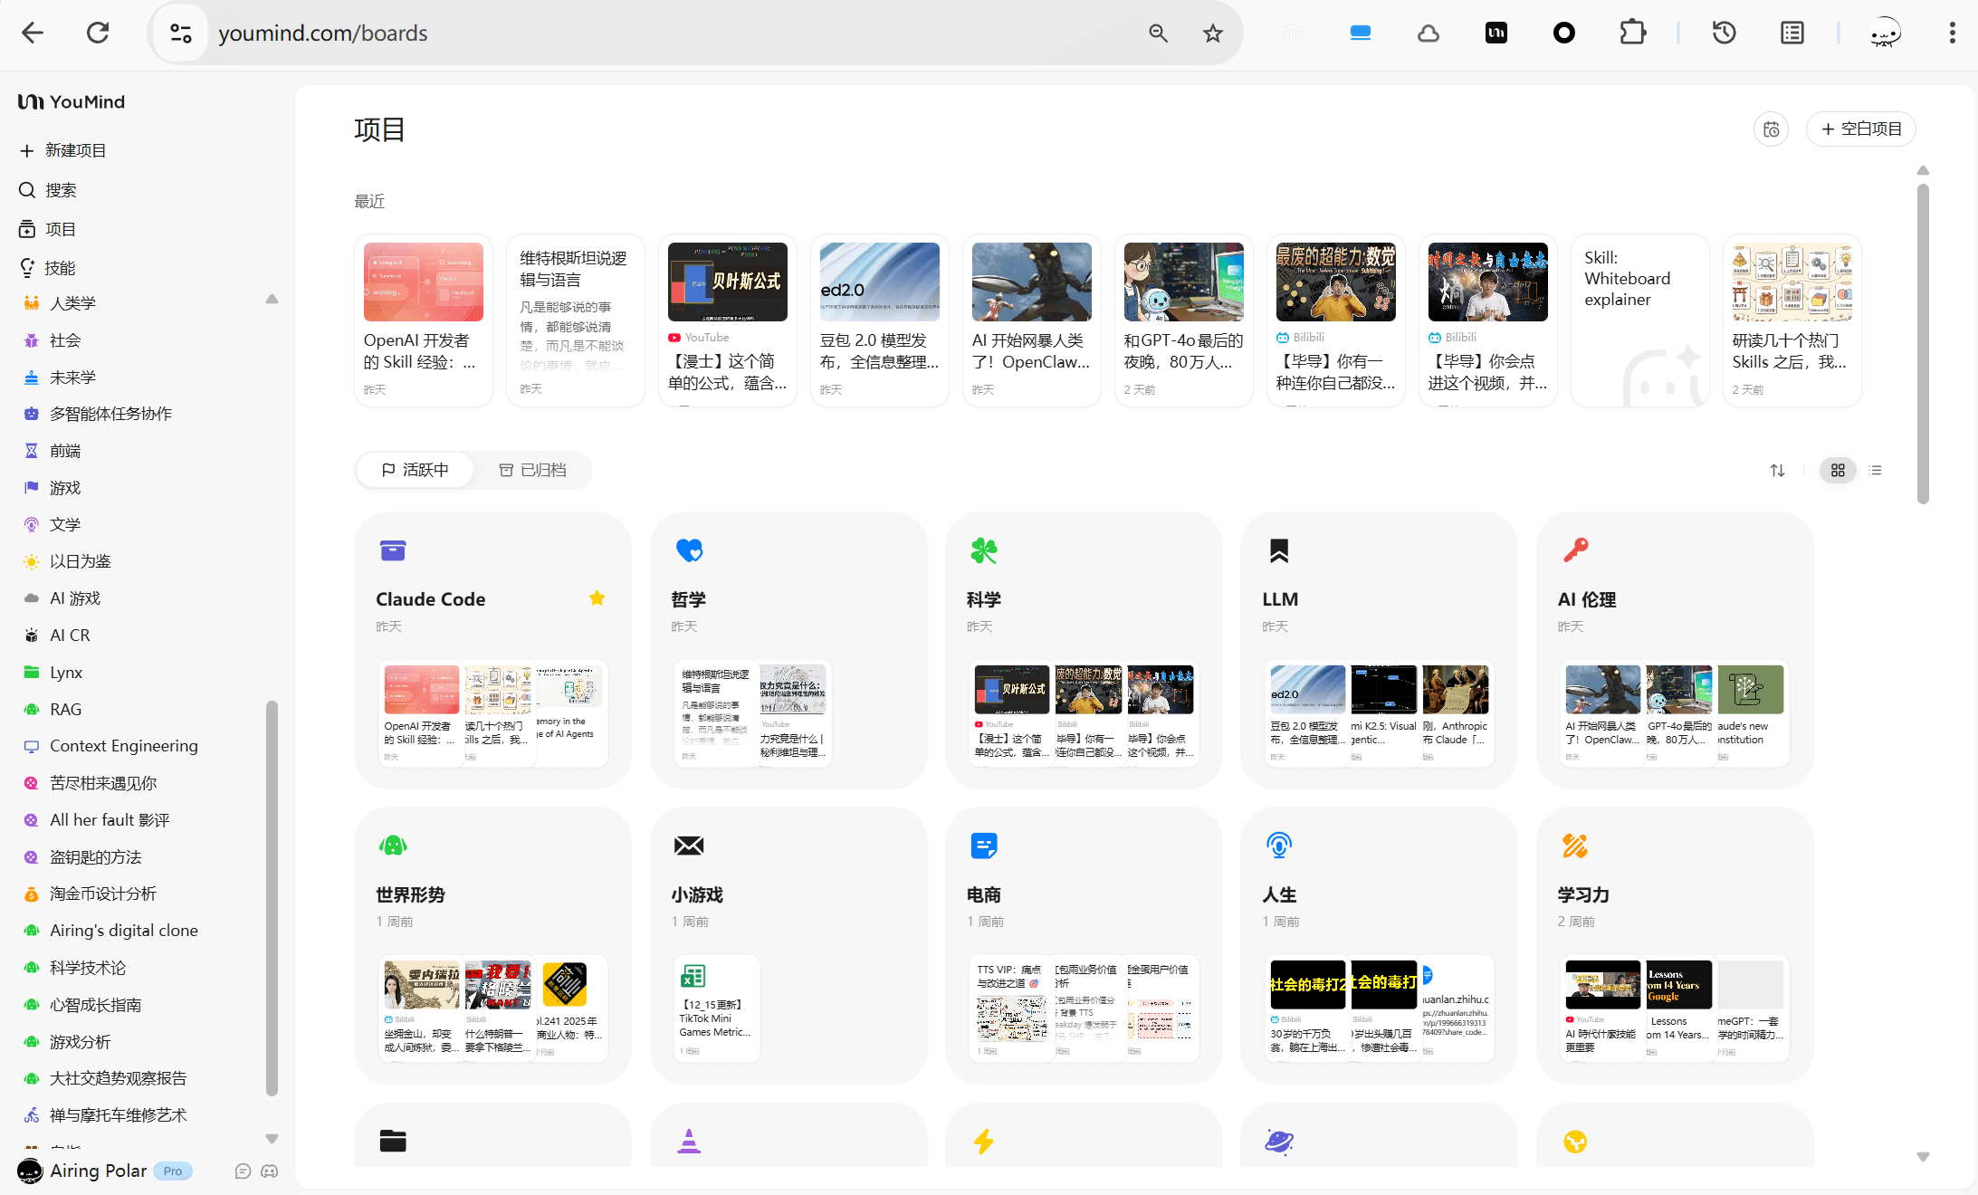Open the browser extensions puzzle icon
This screenshot has width=1978, height=1195.
[1632, 33]
